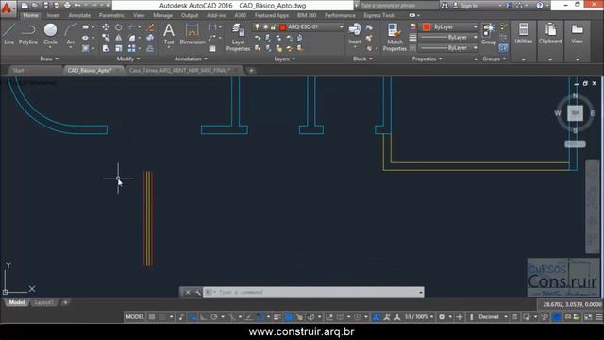This screenshot has width=604, height=340.
Task: Open the ByLayer lineweight dropdown
Action: click(449, 38)
